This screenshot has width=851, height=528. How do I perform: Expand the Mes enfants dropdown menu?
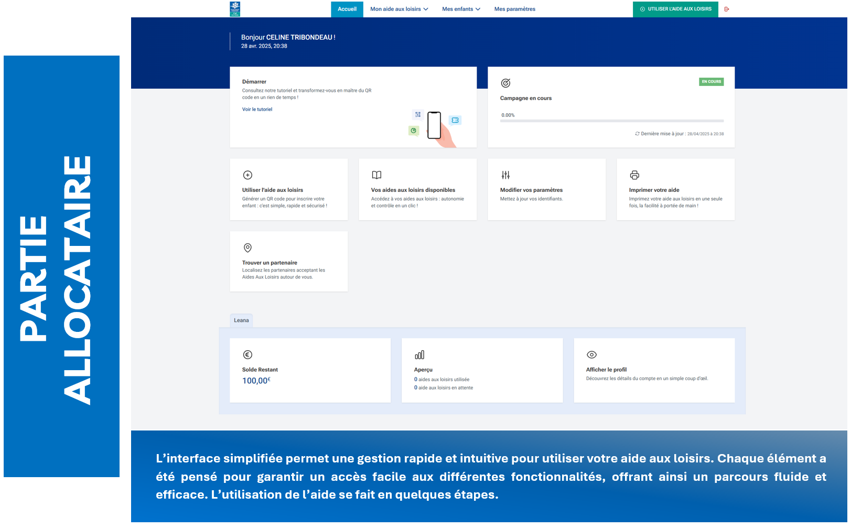[461, 9]
